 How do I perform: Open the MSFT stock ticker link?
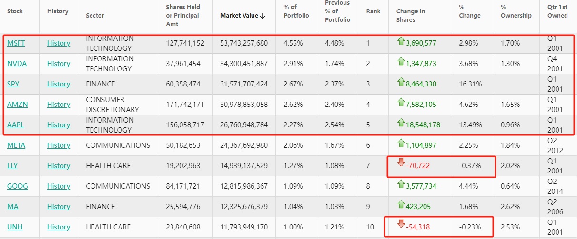tap(16, 43)
